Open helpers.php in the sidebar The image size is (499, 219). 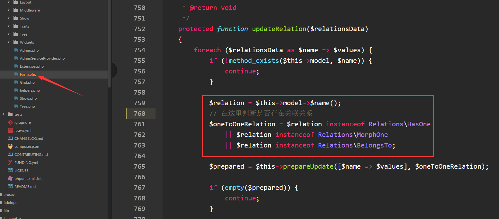(x=30, y=90)
